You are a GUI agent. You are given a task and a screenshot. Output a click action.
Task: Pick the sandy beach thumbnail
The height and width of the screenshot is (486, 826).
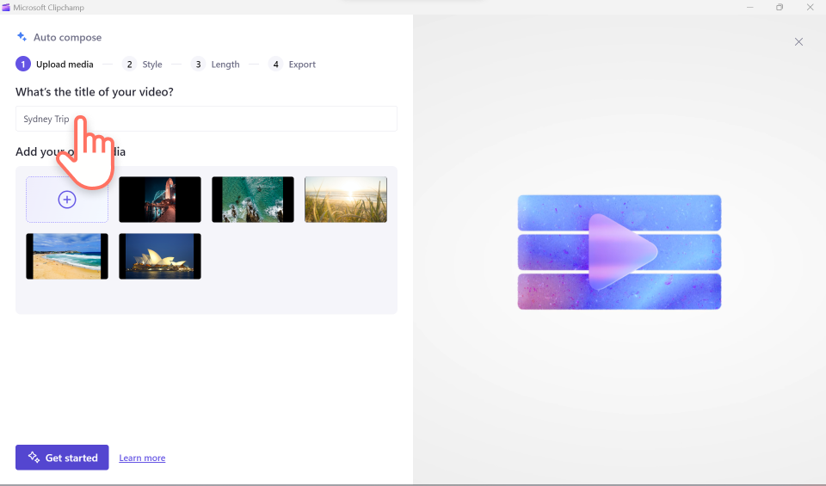[67, 256]
